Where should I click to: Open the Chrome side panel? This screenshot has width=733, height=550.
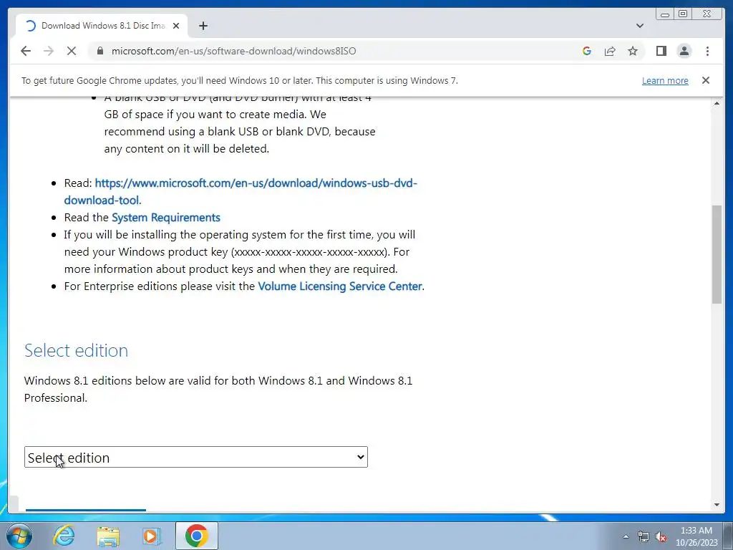coord(661,51)
